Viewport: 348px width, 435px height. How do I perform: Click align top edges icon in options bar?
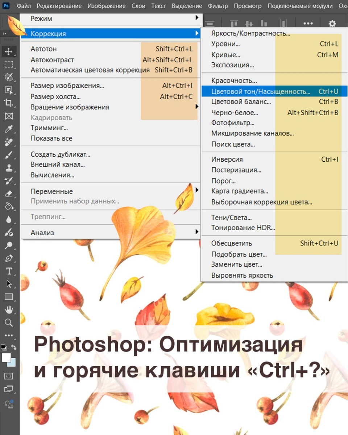pyautogui.click(x=234, y=24)
